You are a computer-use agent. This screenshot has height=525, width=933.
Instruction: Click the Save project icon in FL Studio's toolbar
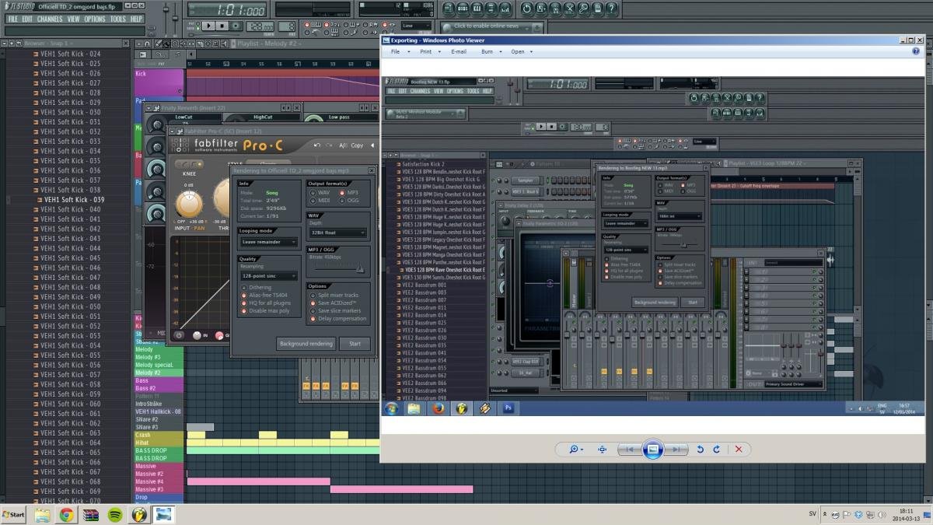(x=542, y=9)
